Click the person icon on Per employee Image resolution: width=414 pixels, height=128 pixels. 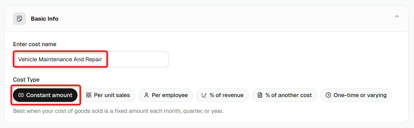point(147,95)
